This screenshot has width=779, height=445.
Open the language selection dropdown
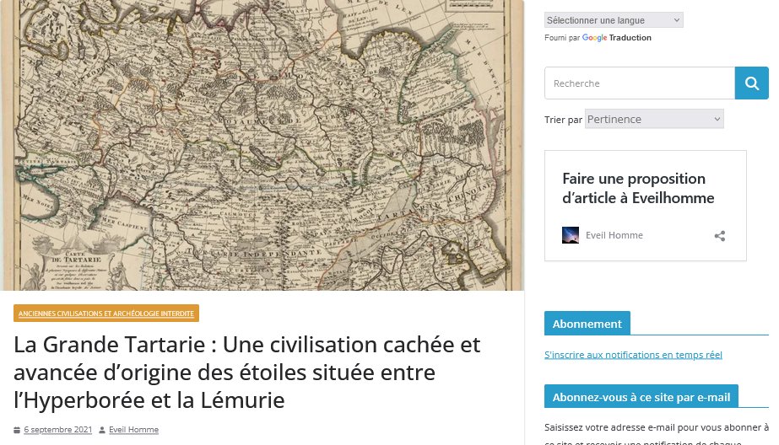pyautogui.click(x=613, y=20)
